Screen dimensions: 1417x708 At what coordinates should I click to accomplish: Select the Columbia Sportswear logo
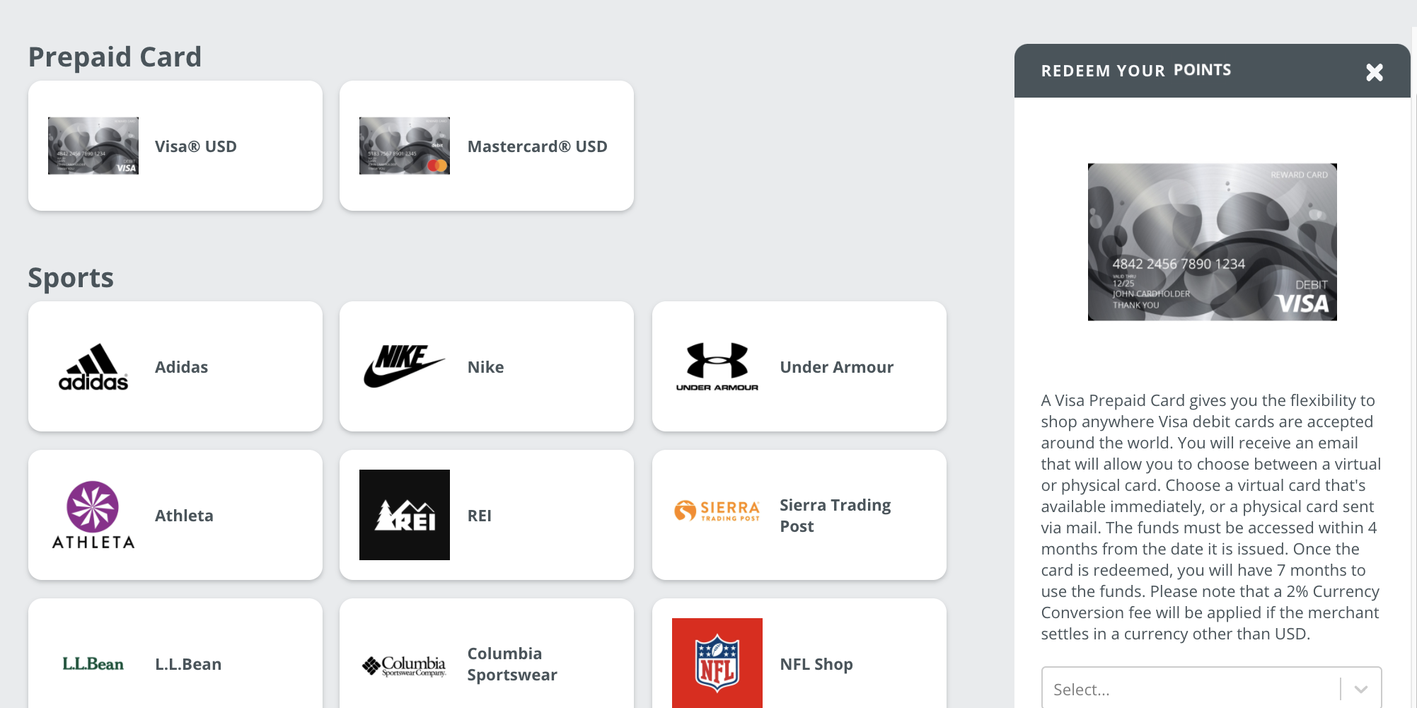pos(404,663)
